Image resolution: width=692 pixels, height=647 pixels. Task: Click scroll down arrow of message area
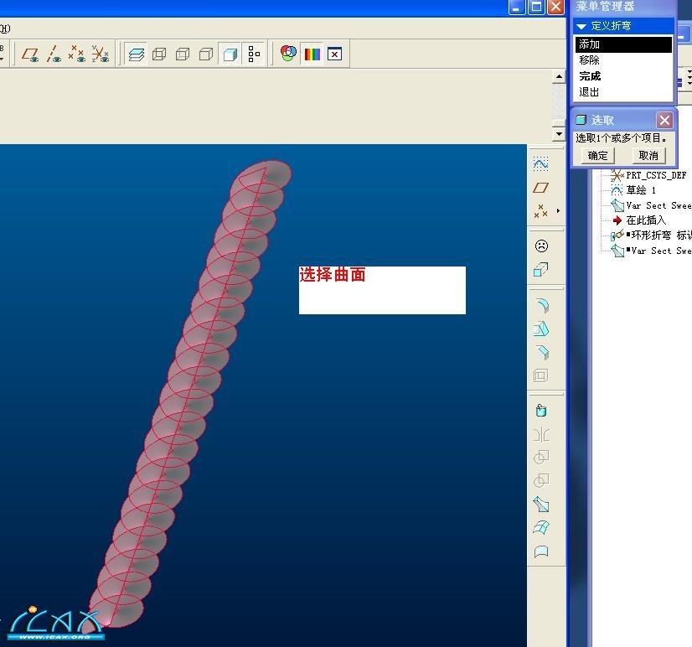(559, 134)
